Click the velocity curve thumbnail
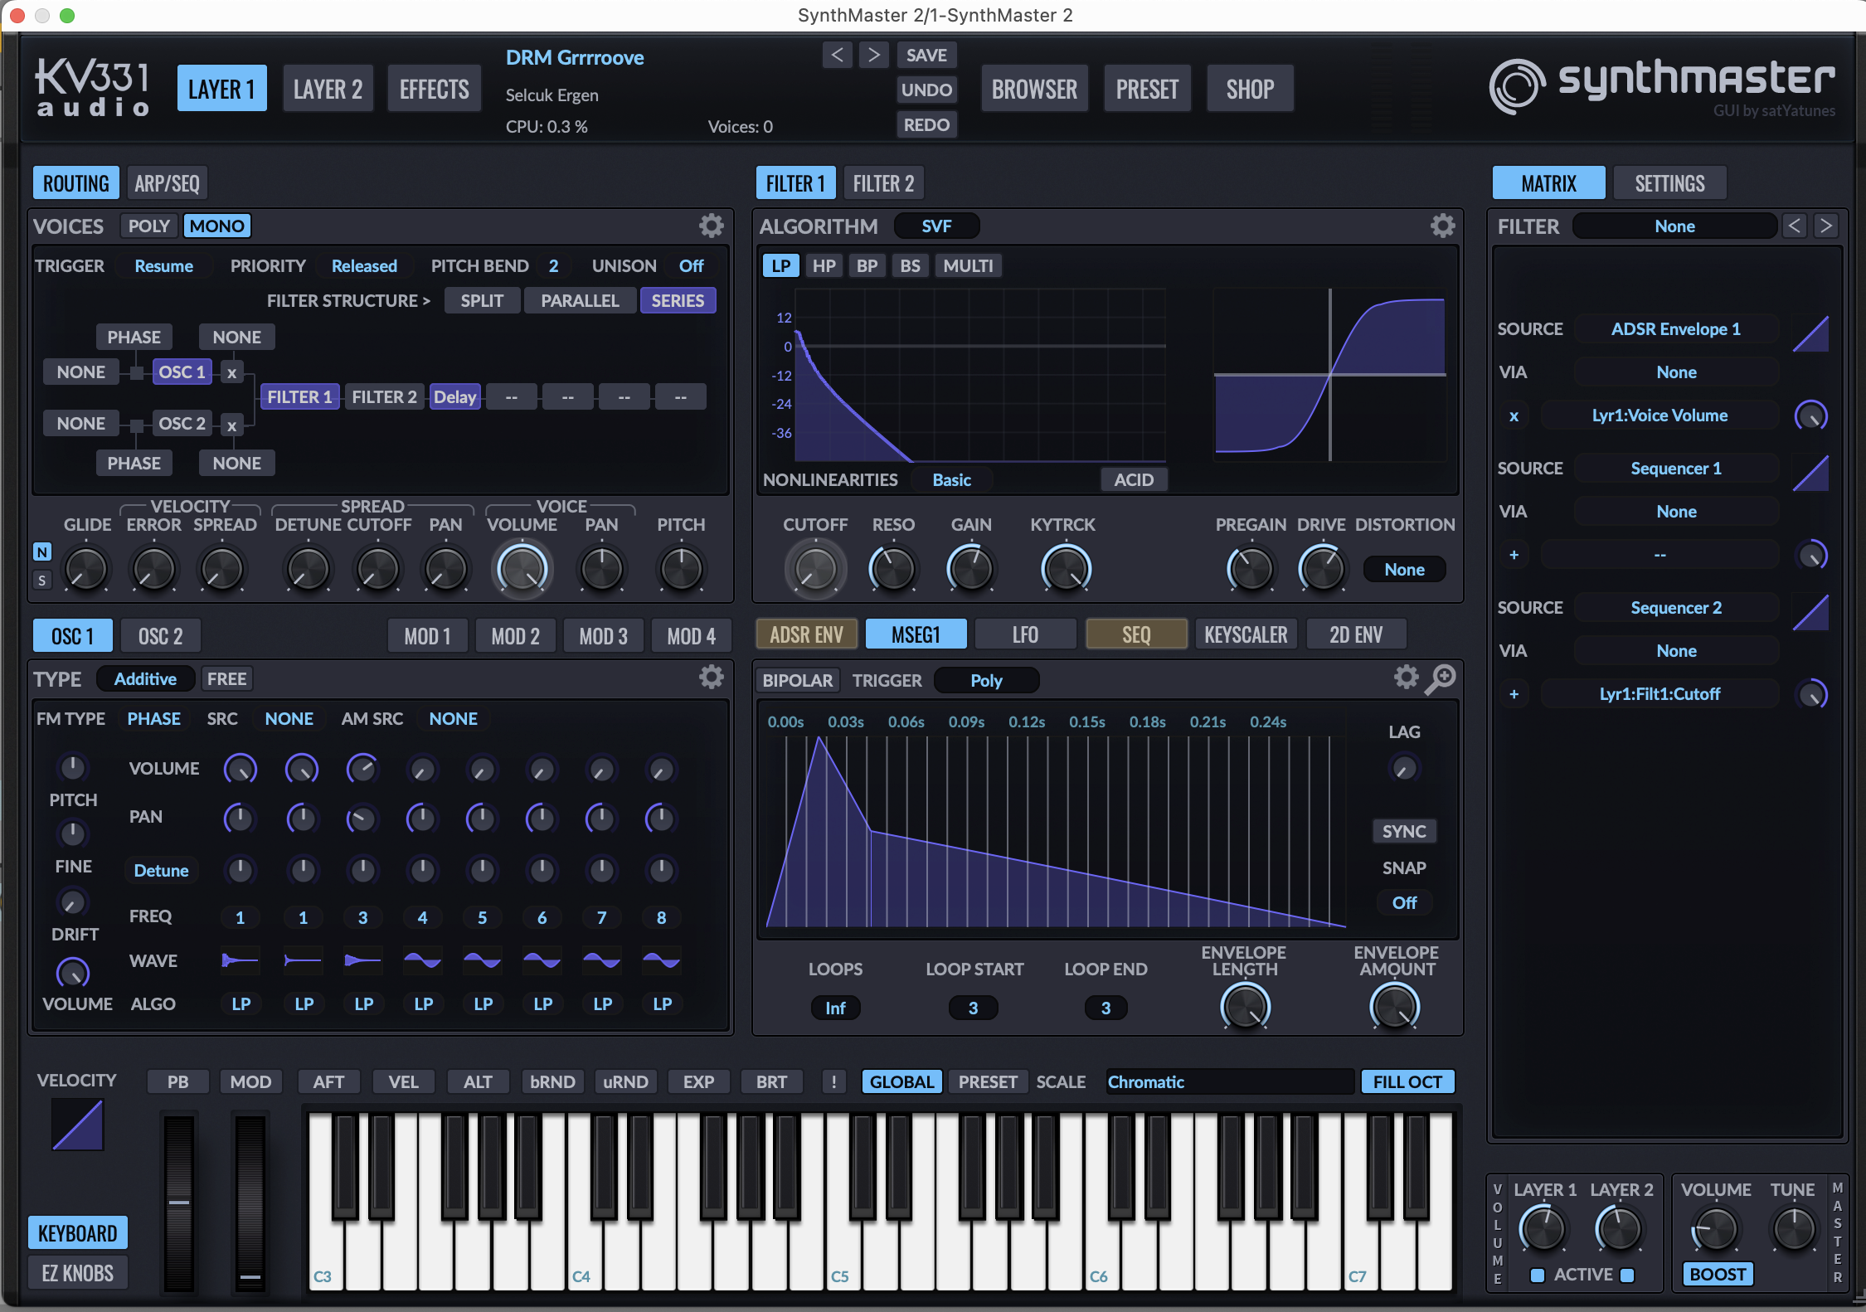Screen dimensions: 1866x1312 click(x=77, y=1125)
